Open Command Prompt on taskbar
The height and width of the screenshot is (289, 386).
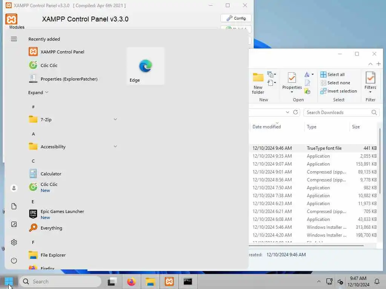coord(188,281)
